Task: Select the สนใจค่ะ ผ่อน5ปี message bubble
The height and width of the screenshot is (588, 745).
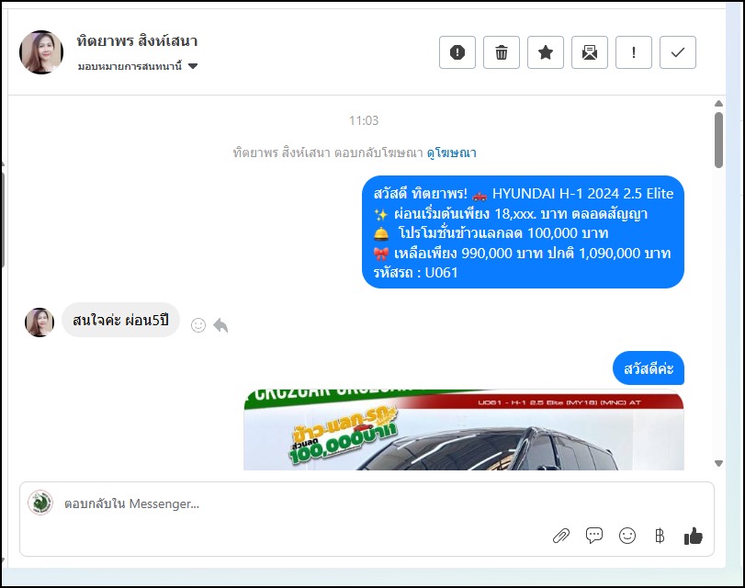Action: coord(120,320)
